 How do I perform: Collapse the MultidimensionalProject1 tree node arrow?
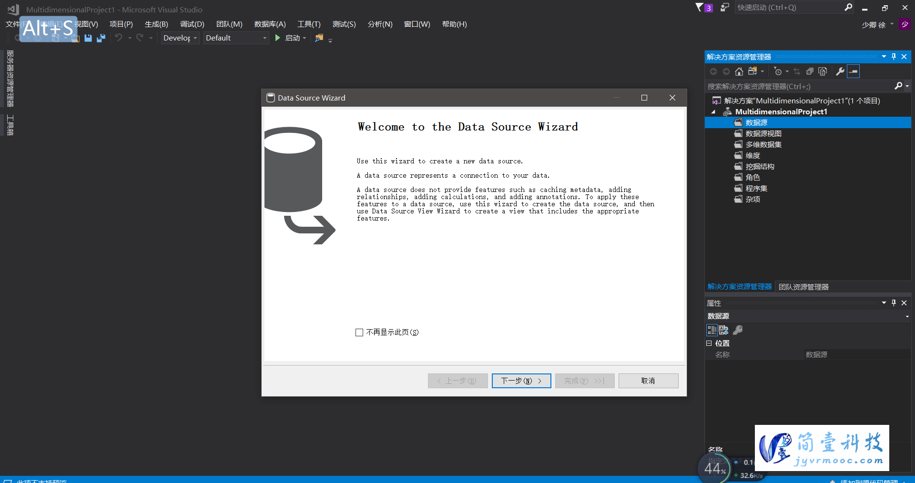click(x=713, y=112)
